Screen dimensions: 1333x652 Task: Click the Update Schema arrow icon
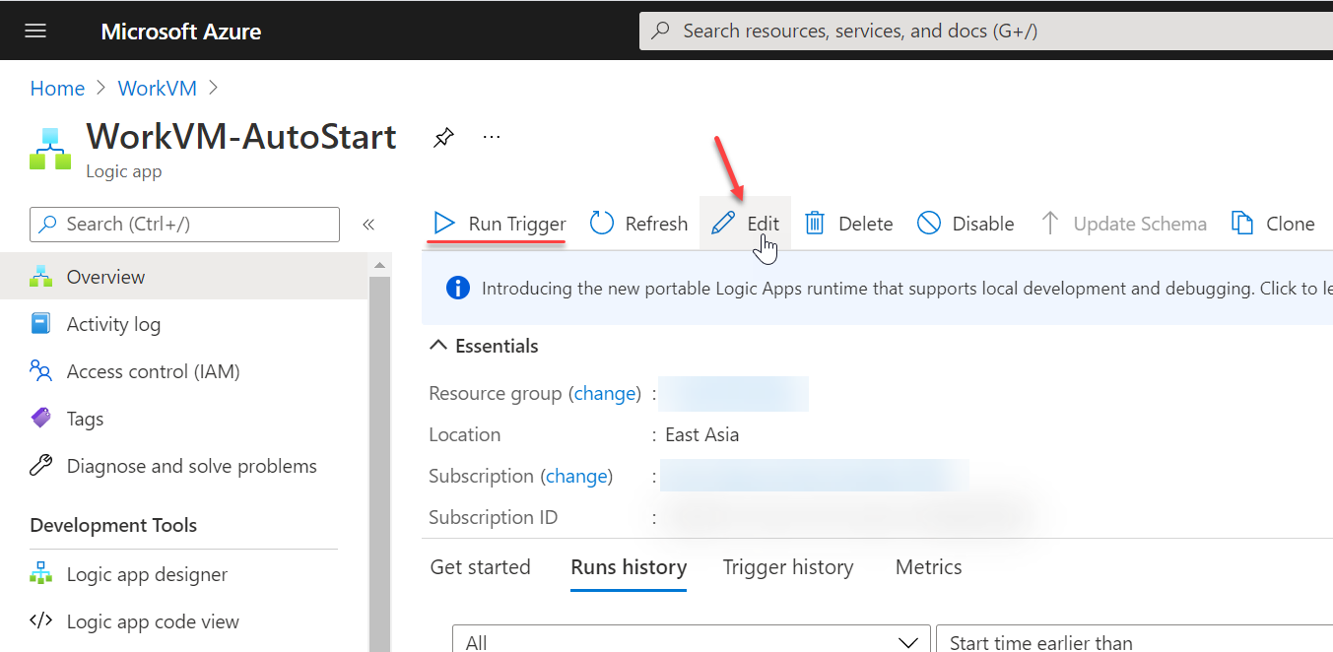pos(1050,224)
